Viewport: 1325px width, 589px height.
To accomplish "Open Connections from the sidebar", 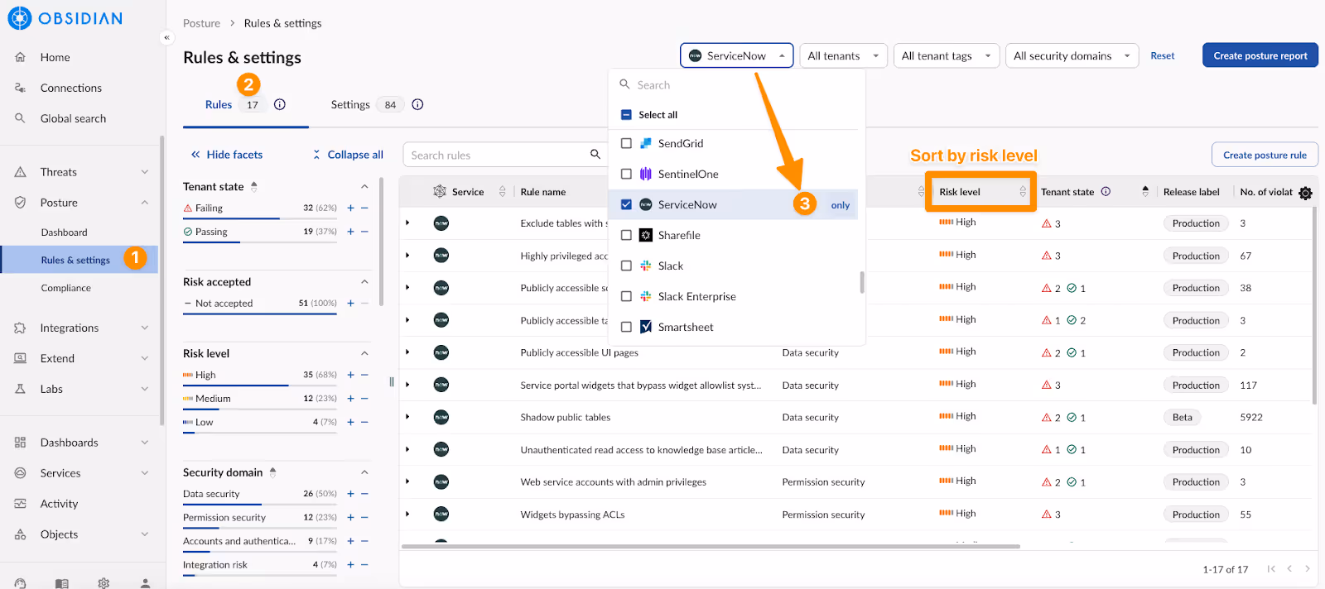I will [71, 88].
